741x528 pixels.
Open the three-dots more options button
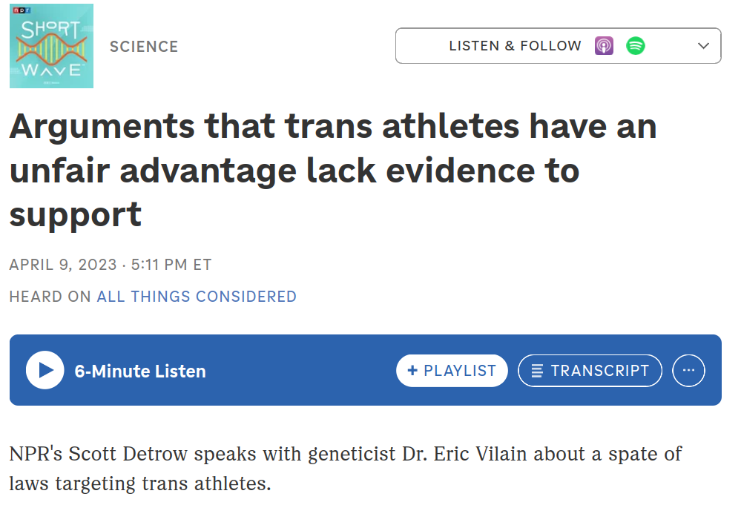pyautogui.click(x=688, y=370)
